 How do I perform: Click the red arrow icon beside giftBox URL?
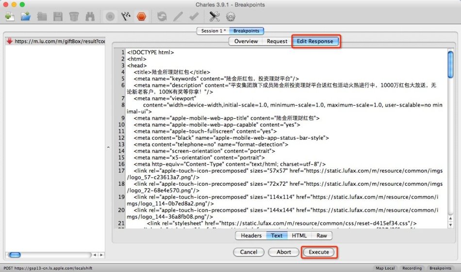(9, 41)
